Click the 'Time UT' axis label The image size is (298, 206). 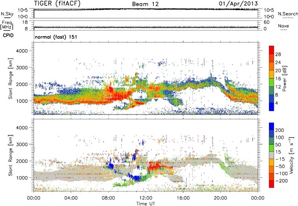(146, 204)
